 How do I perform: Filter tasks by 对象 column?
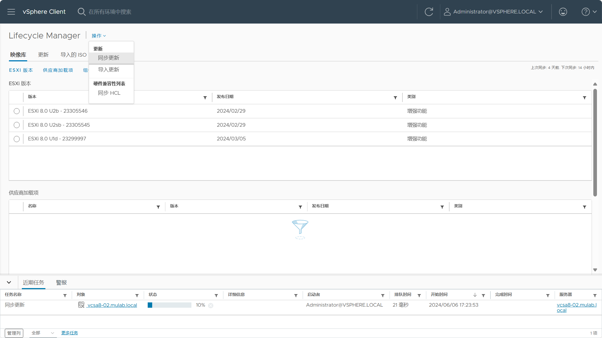(x=137, y=295)
